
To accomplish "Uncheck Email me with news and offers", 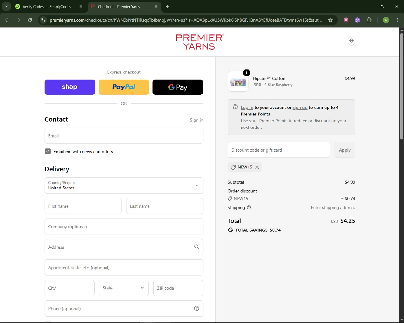I will pyautogui.click(x=48, y=151).
